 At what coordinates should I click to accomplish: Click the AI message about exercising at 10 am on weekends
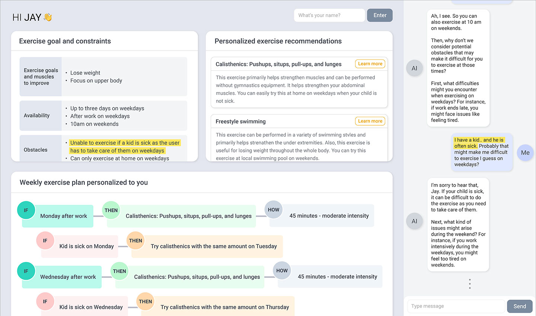click(458, 68)
